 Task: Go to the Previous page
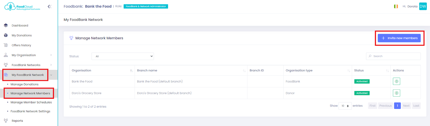click(x=385, y=106)
